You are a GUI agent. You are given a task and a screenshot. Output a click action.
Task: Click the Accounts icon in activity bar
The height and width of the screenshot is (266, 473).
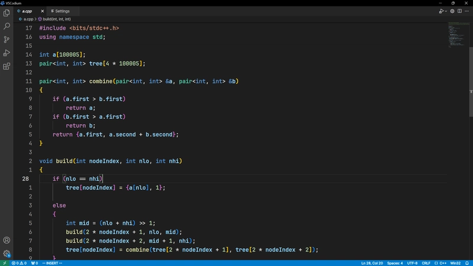[7, 241]
